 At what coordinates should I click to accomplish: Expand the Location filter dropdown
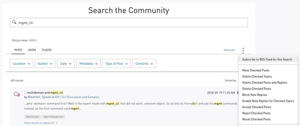[x=21, y=63]
